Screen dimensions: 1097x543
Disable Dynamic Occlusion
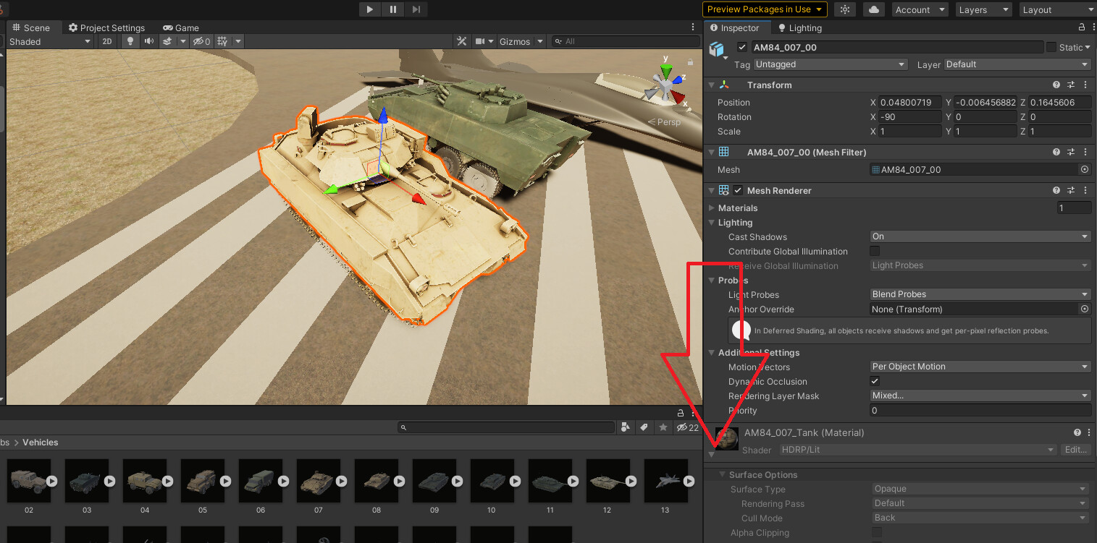point(874,381)
